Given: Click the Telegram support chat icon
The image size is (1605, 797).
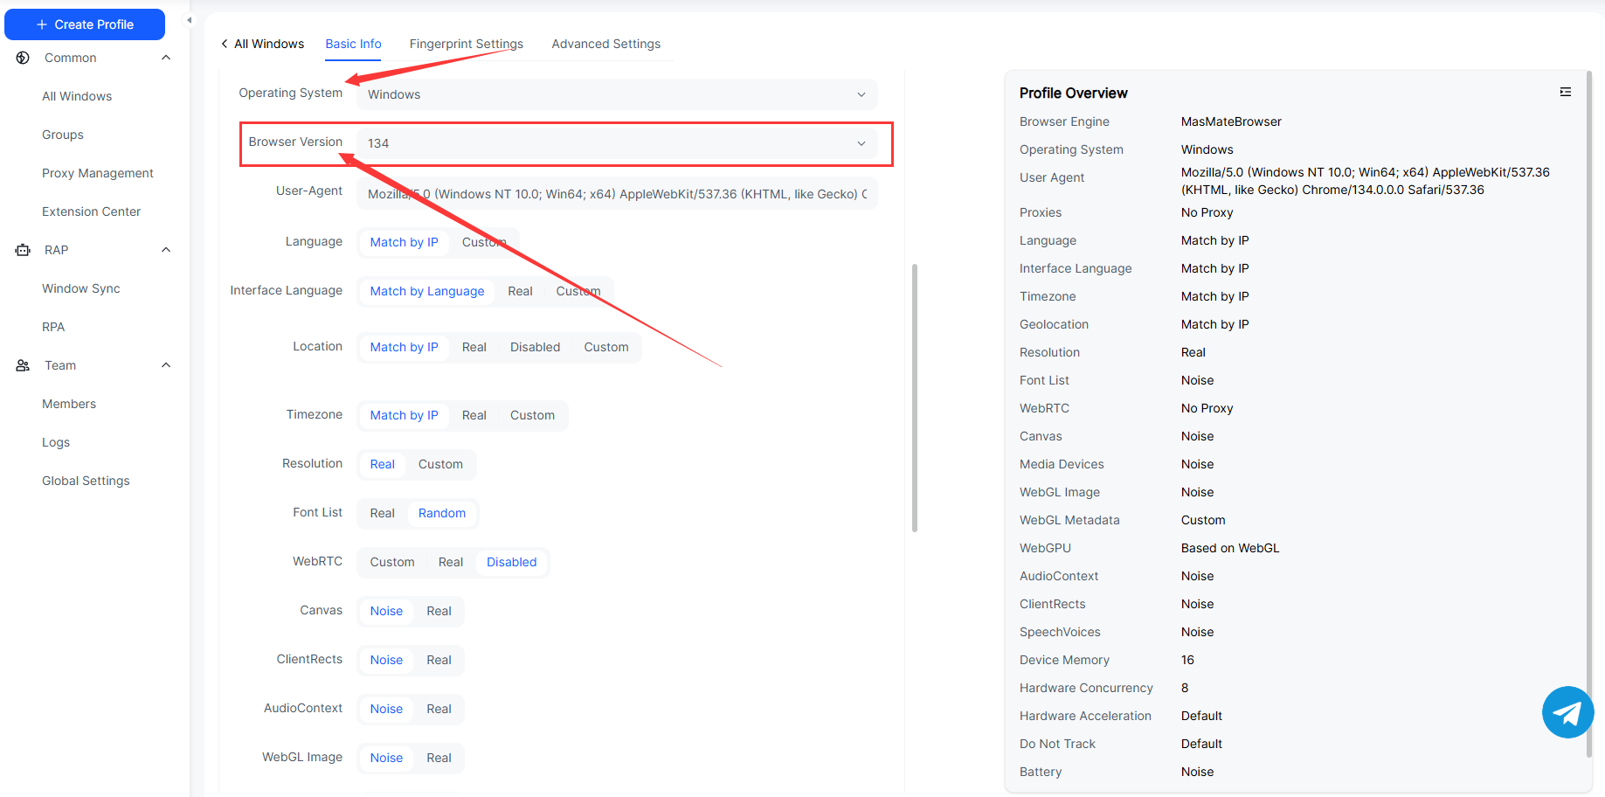Looking at the screenshot, I should click(1567, 712).
